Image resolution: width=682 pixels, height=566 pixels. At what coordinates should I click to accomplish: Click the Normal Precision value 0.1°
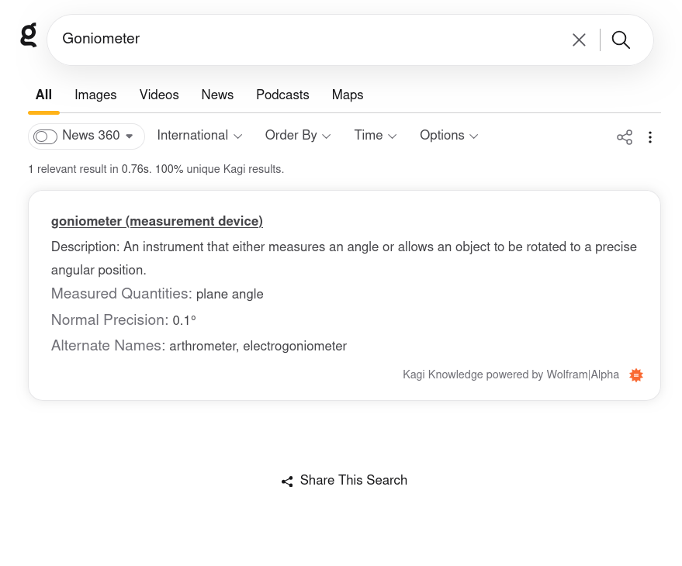185,320
